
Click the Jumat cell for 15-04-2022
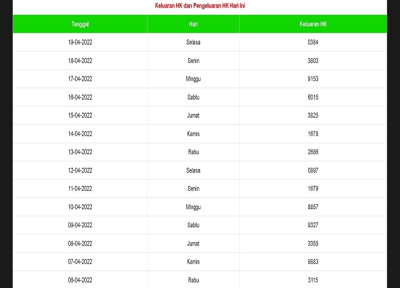(193, 115)
